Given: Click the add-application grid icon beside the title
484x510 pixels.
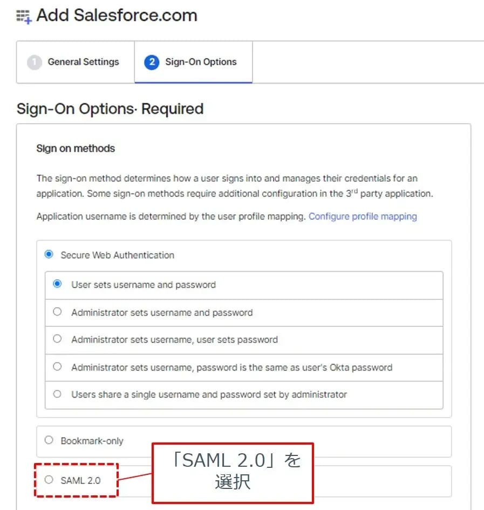Looking at the screenshot, I should point(24,17).
